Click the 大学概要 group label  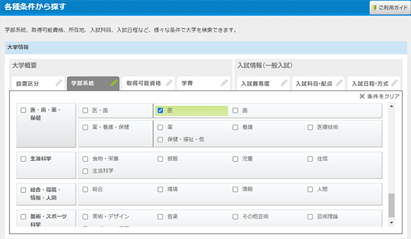pyautogui.click(x=24, y=66)
